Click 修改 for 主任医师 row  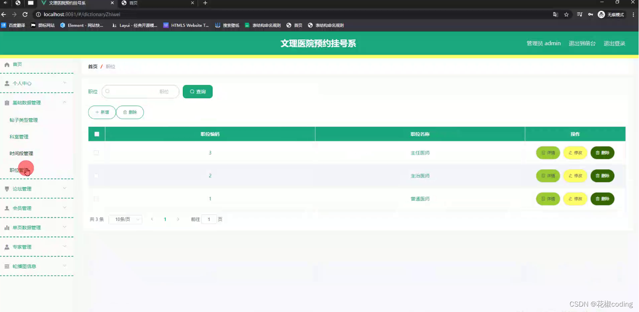pos(575,153)
